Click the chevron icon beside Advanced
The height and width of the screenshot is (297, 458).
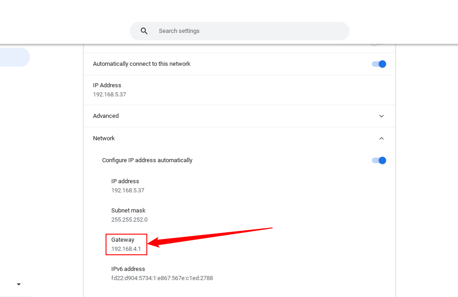[382, 116]
